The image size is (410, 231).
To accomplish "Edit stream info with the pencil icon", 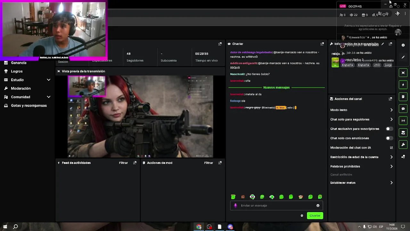I will pos(382,44).
